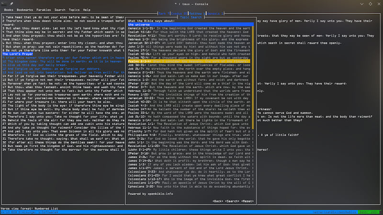Screen dimensions: 383x215
Task: Select the James 2:26 result
Action: point(189,157)
